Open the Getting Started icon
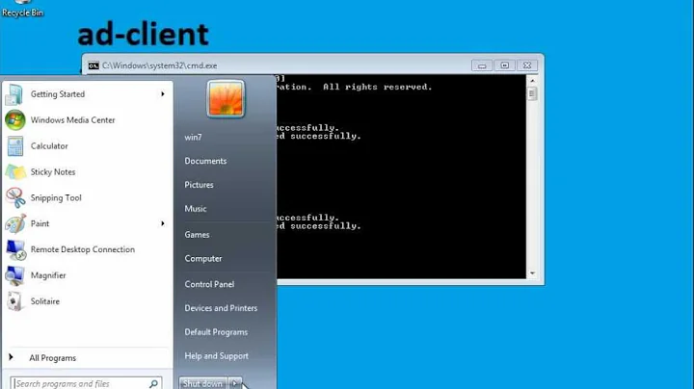Viewport: 694px width, 389px height. tap(14, 94)
